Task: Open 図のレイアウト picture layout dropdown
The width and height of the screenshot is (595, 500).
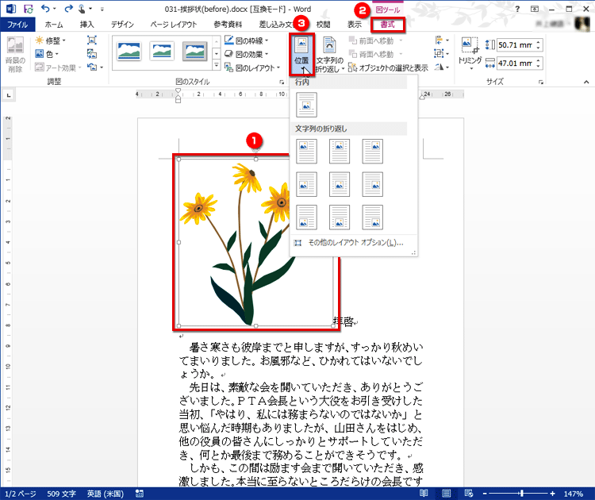Action: click(252, 68)
